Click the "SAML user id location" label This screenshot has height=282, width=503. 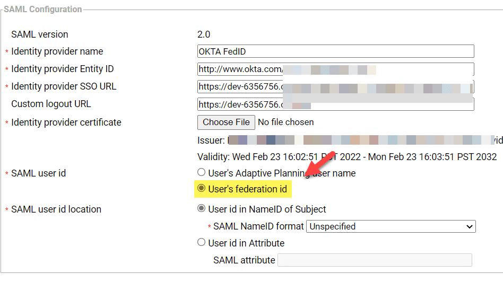56,209
